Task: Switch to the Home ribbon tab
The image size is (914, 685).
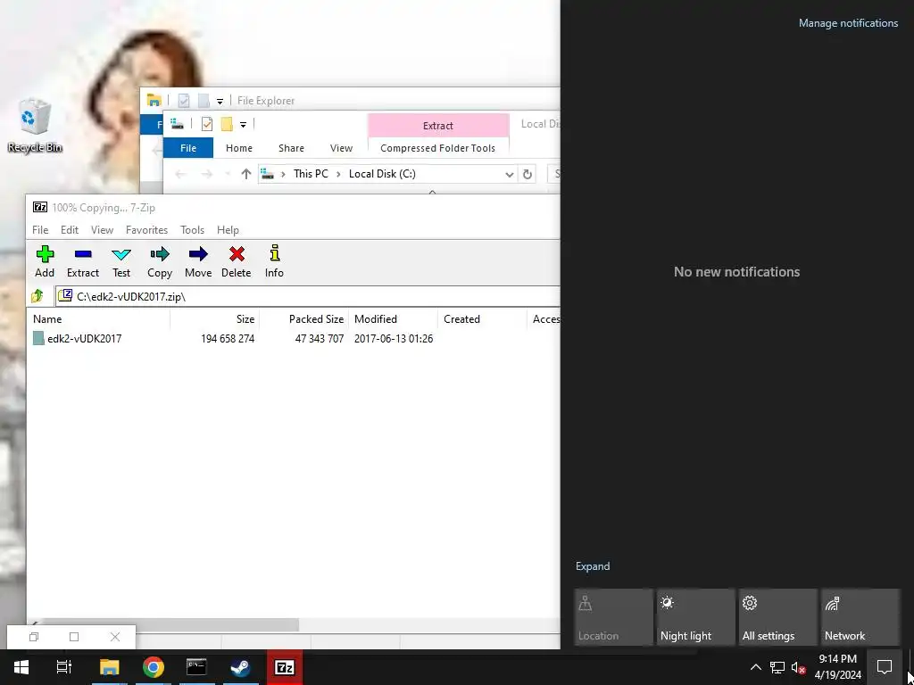Action: (239, 148)
